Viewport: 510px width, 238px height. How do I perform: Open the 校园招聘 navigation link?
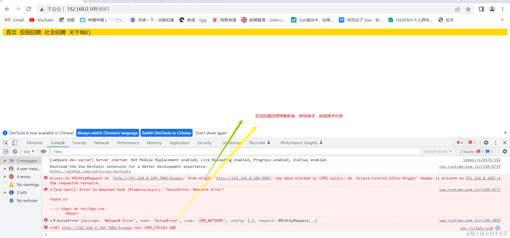[x=31, y=32]
